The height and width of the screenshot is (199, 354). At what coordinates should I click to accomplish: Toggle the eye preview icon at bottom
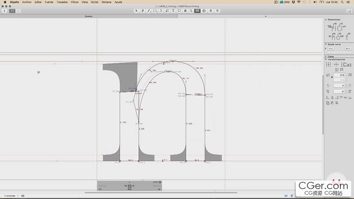point(23,196)
